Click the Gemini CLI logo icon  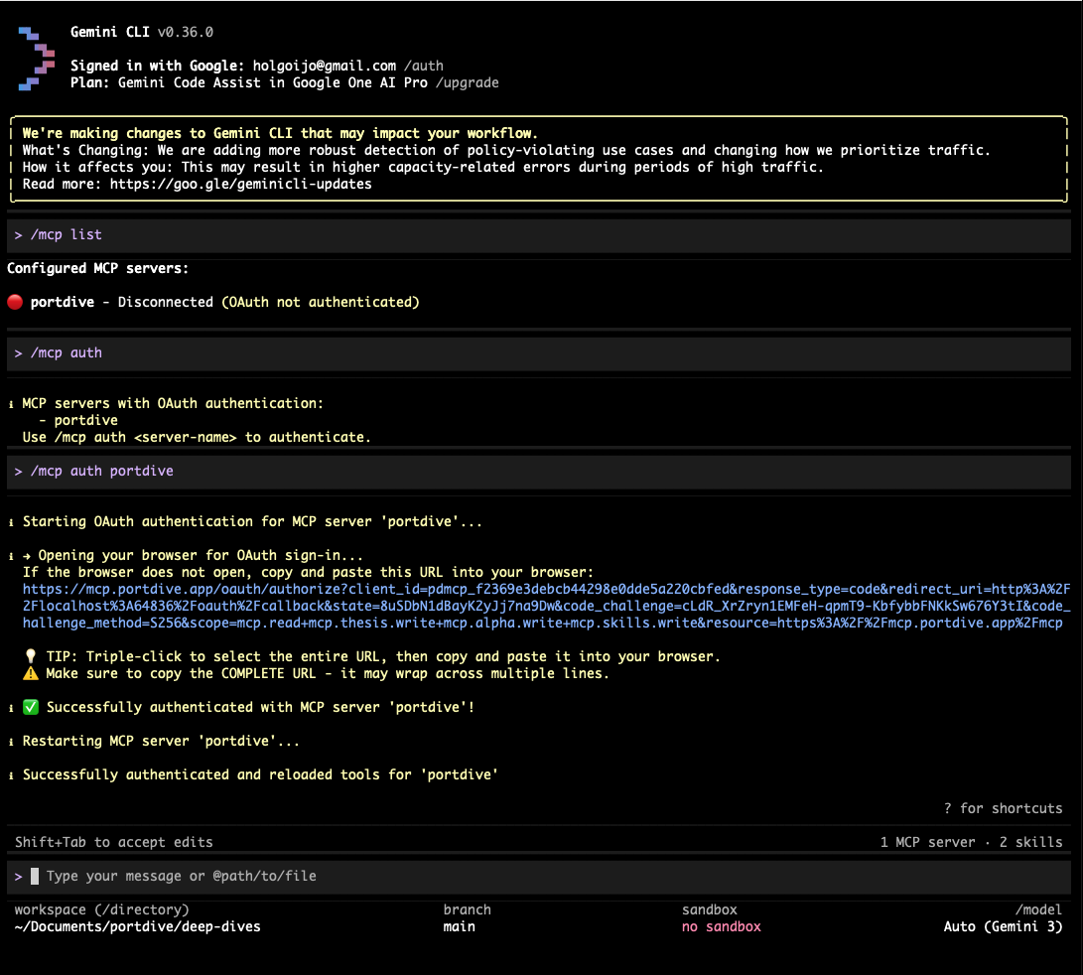37,58
